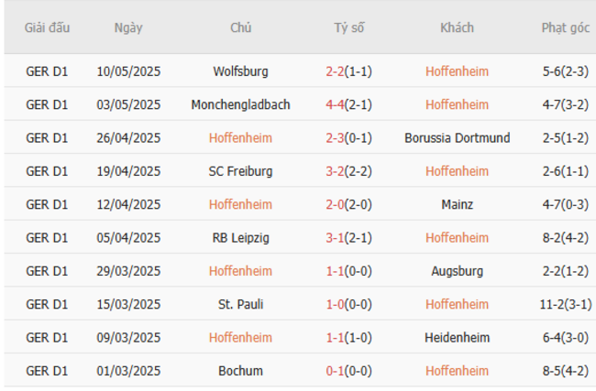
Task: Click the 'Ngày' date column header
Action: tap(128, 27)
